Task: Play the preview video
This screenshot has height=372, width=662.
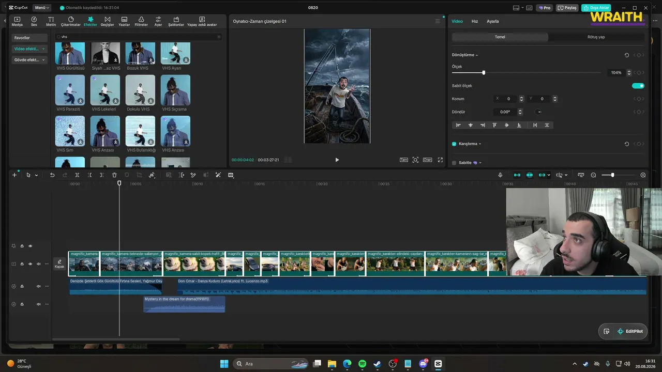Action: pos(337,160)
